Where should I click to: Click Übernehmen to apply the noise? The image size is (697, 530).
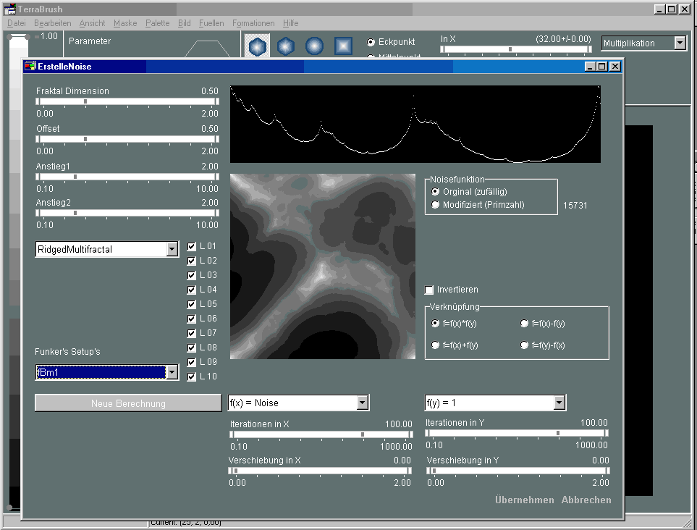click(524, 500)
